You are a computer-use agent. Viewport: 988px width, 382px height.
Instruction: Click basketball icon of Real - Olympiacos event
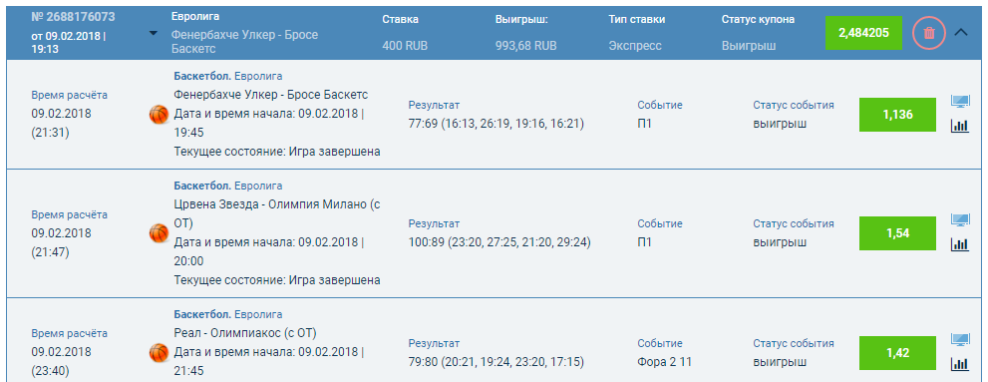pos(159,352)
